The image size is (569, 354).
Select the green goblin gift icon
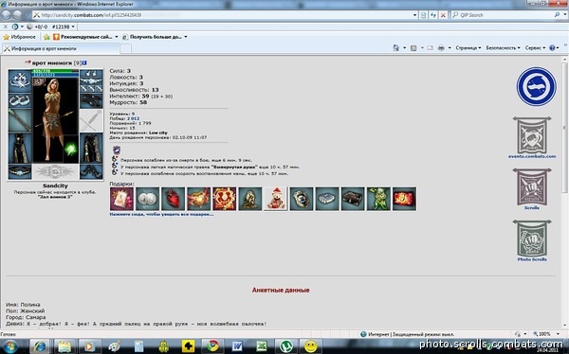378,199
